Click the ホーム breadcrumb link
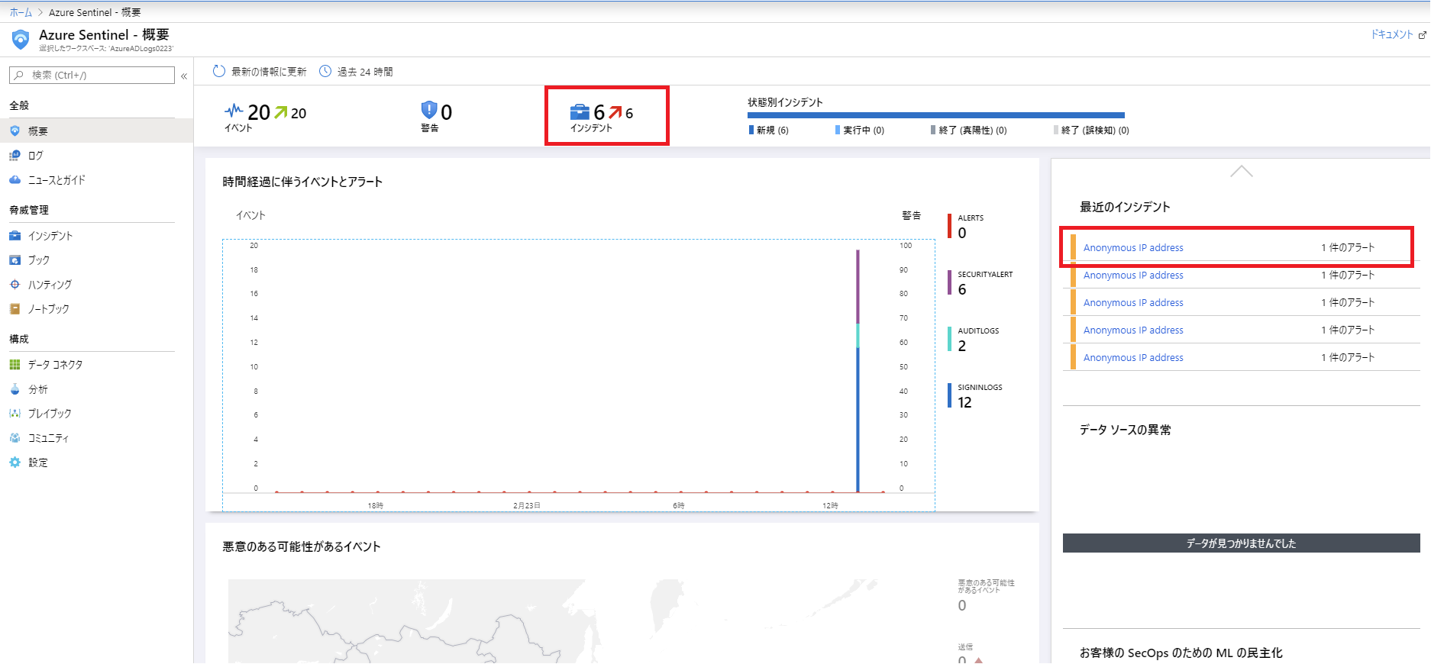The image size is (1431, 664). coord(21,12)
